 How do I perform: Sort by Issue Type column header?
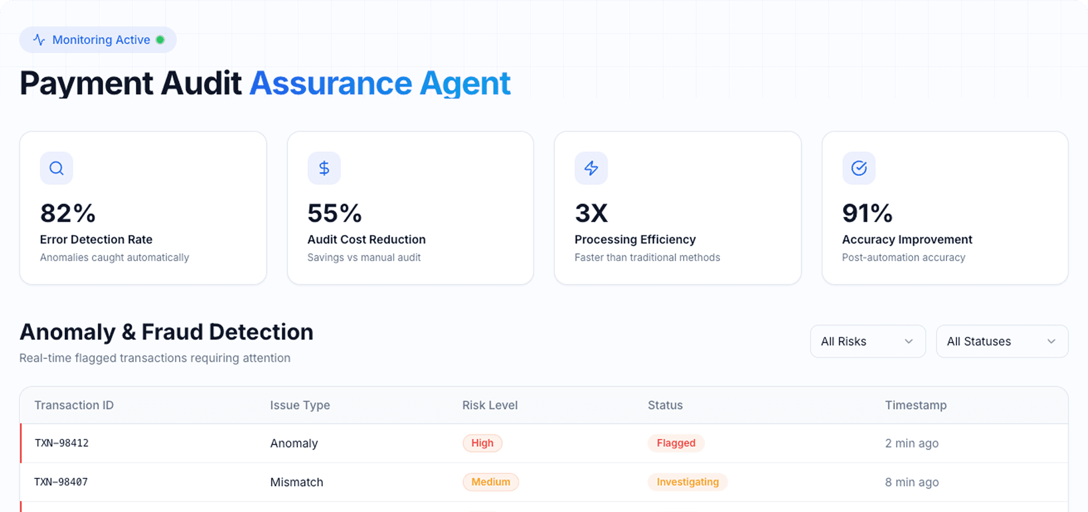point(300,405)
